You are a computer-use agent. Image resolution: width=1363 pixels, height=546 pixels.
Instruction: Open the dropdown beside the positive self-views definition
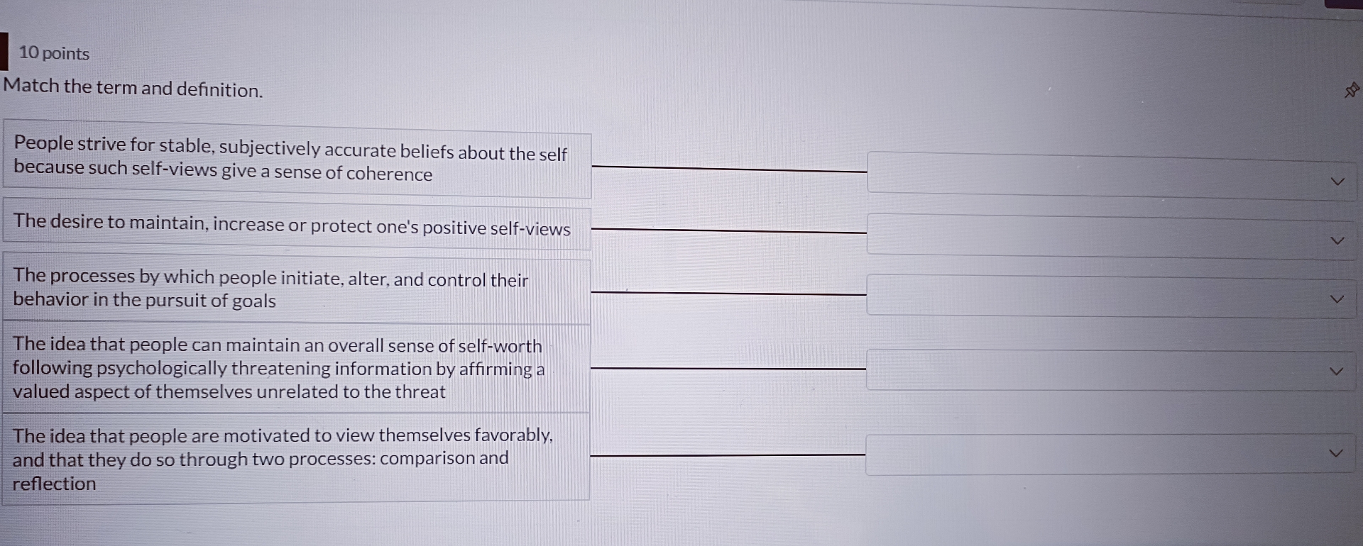pyautogui.click(x=1337, y=240)
